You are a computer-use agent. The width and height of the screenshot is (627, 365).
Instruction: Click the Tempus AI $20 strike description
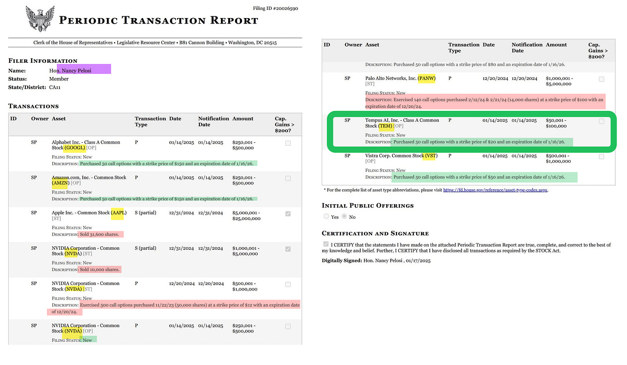point(479,142)
